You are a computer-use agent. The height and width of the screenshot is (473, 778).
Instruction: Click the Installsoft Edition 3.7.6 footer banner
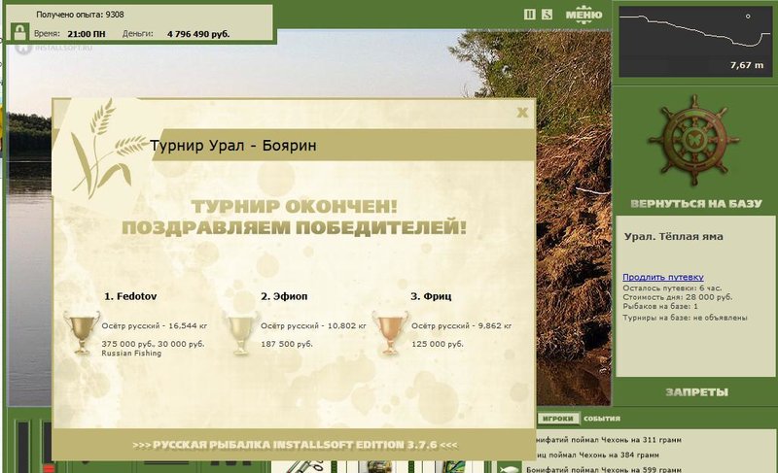point(295,445)
